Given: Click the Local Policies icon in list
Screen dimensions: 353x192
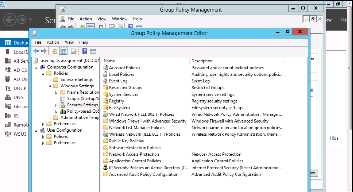Looking at the screenshot, I should tap(106, 74).
